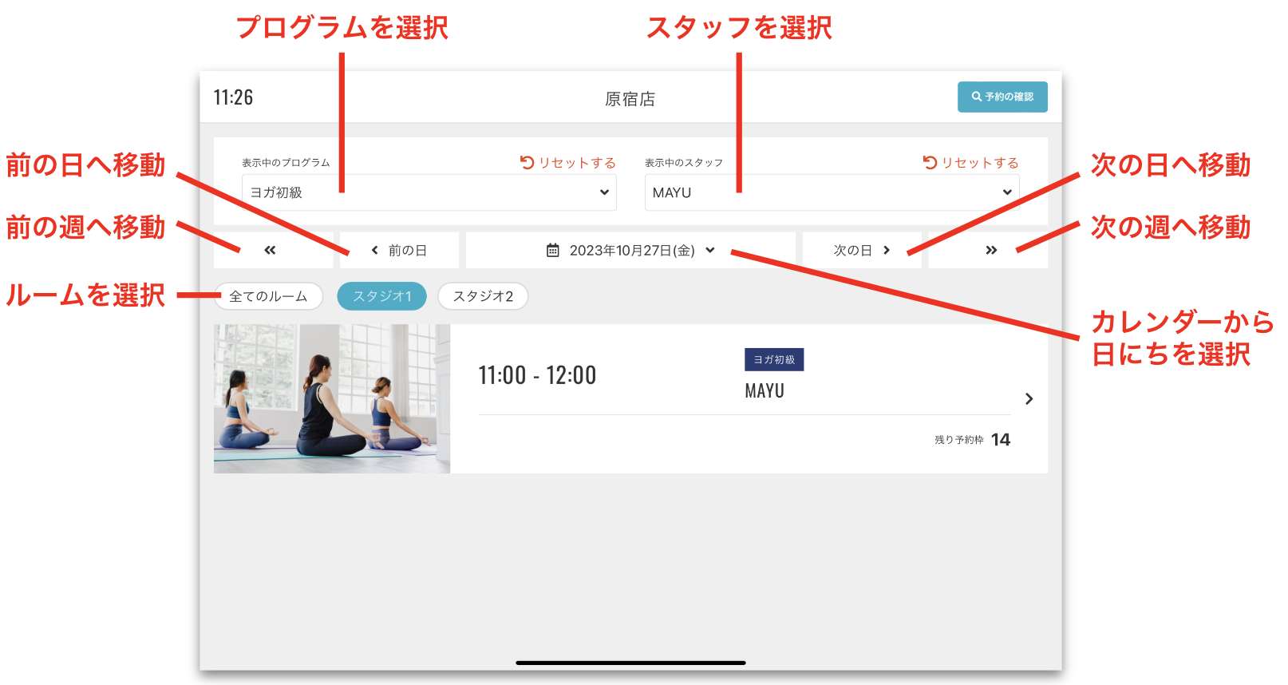The image size is (1288, 685).
Task: Open the MAYU staff dropdown
Action: click(x=832, y=192)
